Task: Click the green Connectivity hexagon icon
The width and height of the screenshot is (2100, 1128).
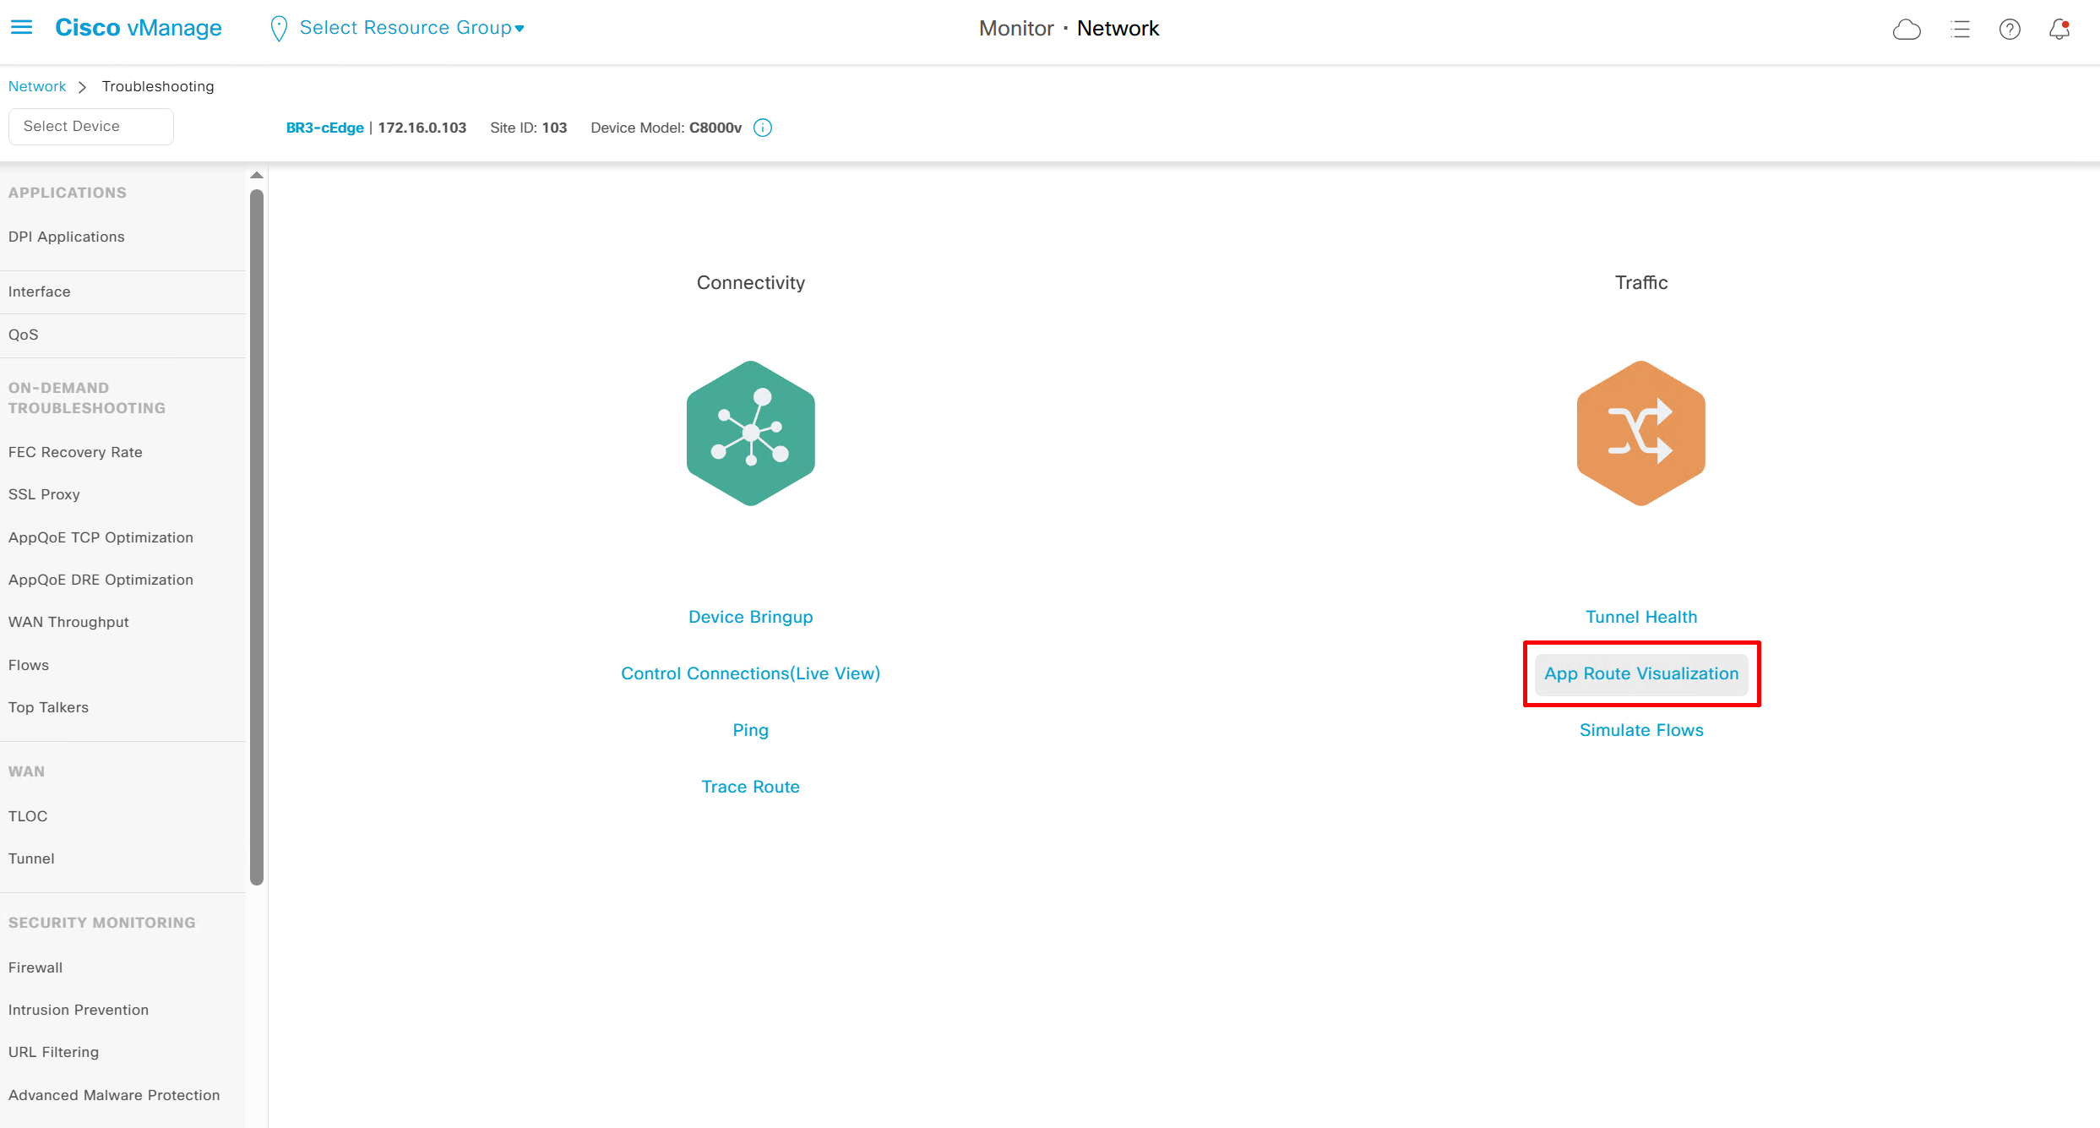Action: tap(750, 433)
